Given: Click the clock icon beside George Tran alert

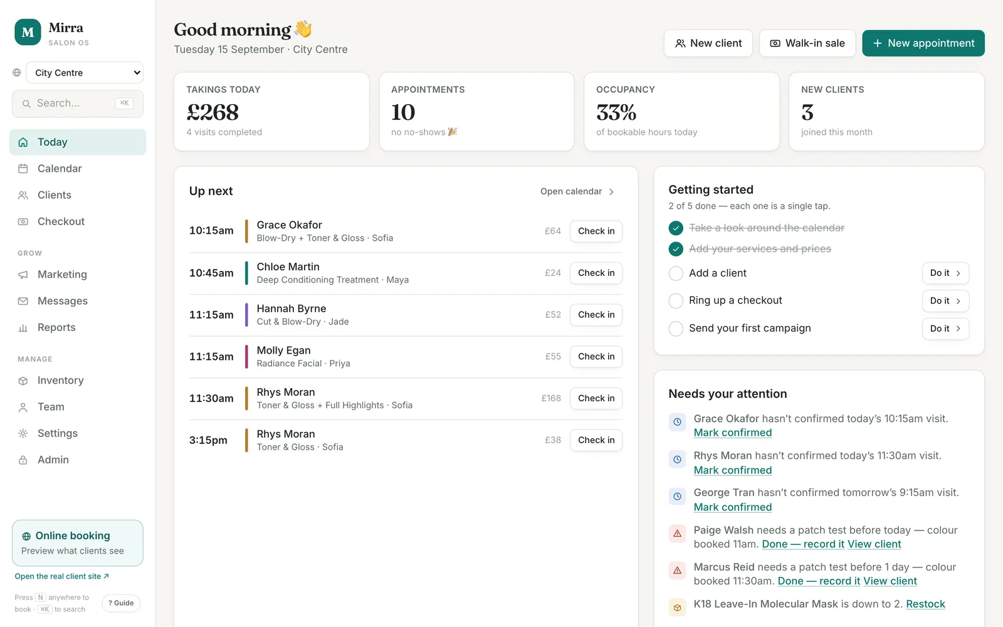Looking at the screenshot, I should pyautogui.click(x=677, y=497).
